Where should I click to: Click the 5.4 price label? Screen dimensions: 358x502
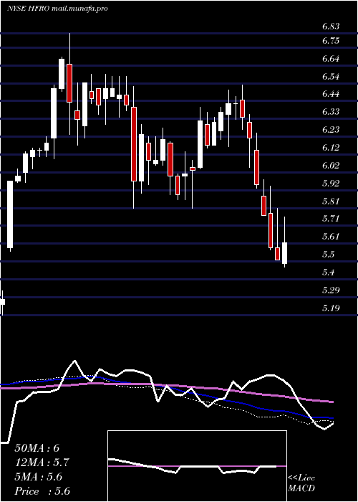(x=328, y=273)
